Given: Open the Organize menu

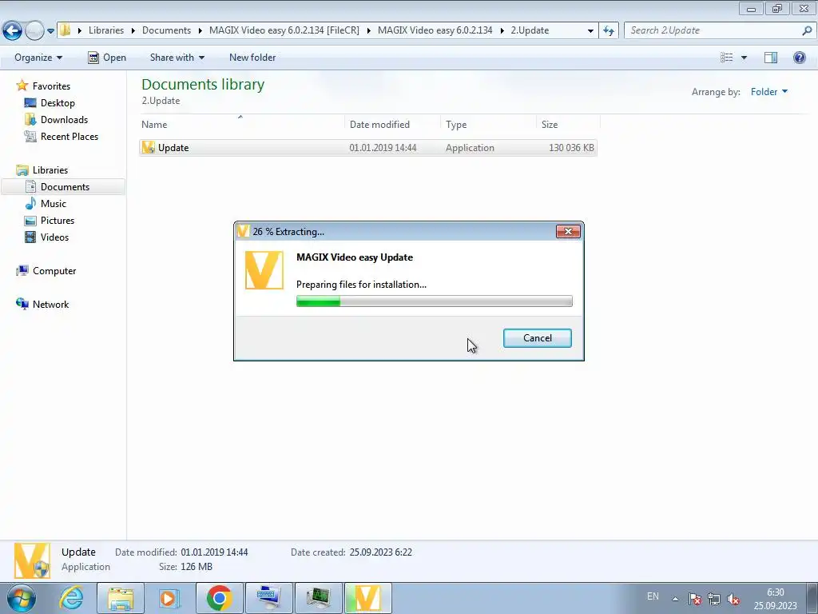Looking at the screenshot, I should tap(38, 58).
